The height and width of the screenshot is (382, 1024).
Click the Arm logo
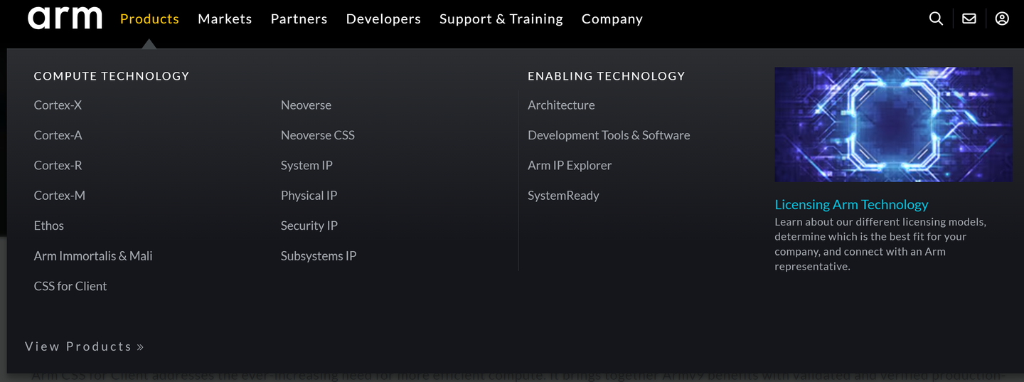coord(65,18)
